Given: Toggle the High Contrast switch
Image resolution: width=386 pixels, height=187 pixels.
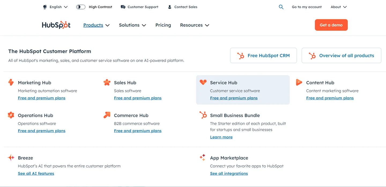Looking at the screenshot, I should coord(81,7).
